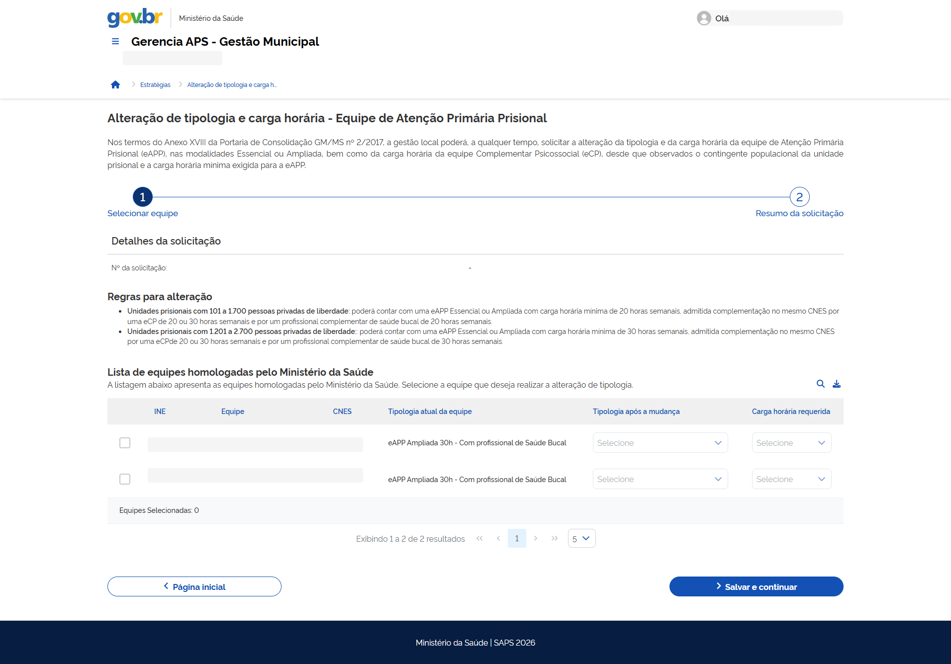Screen dimensions: 951x664
Task: Click the gov.br logo
Action: coord(135,17)
